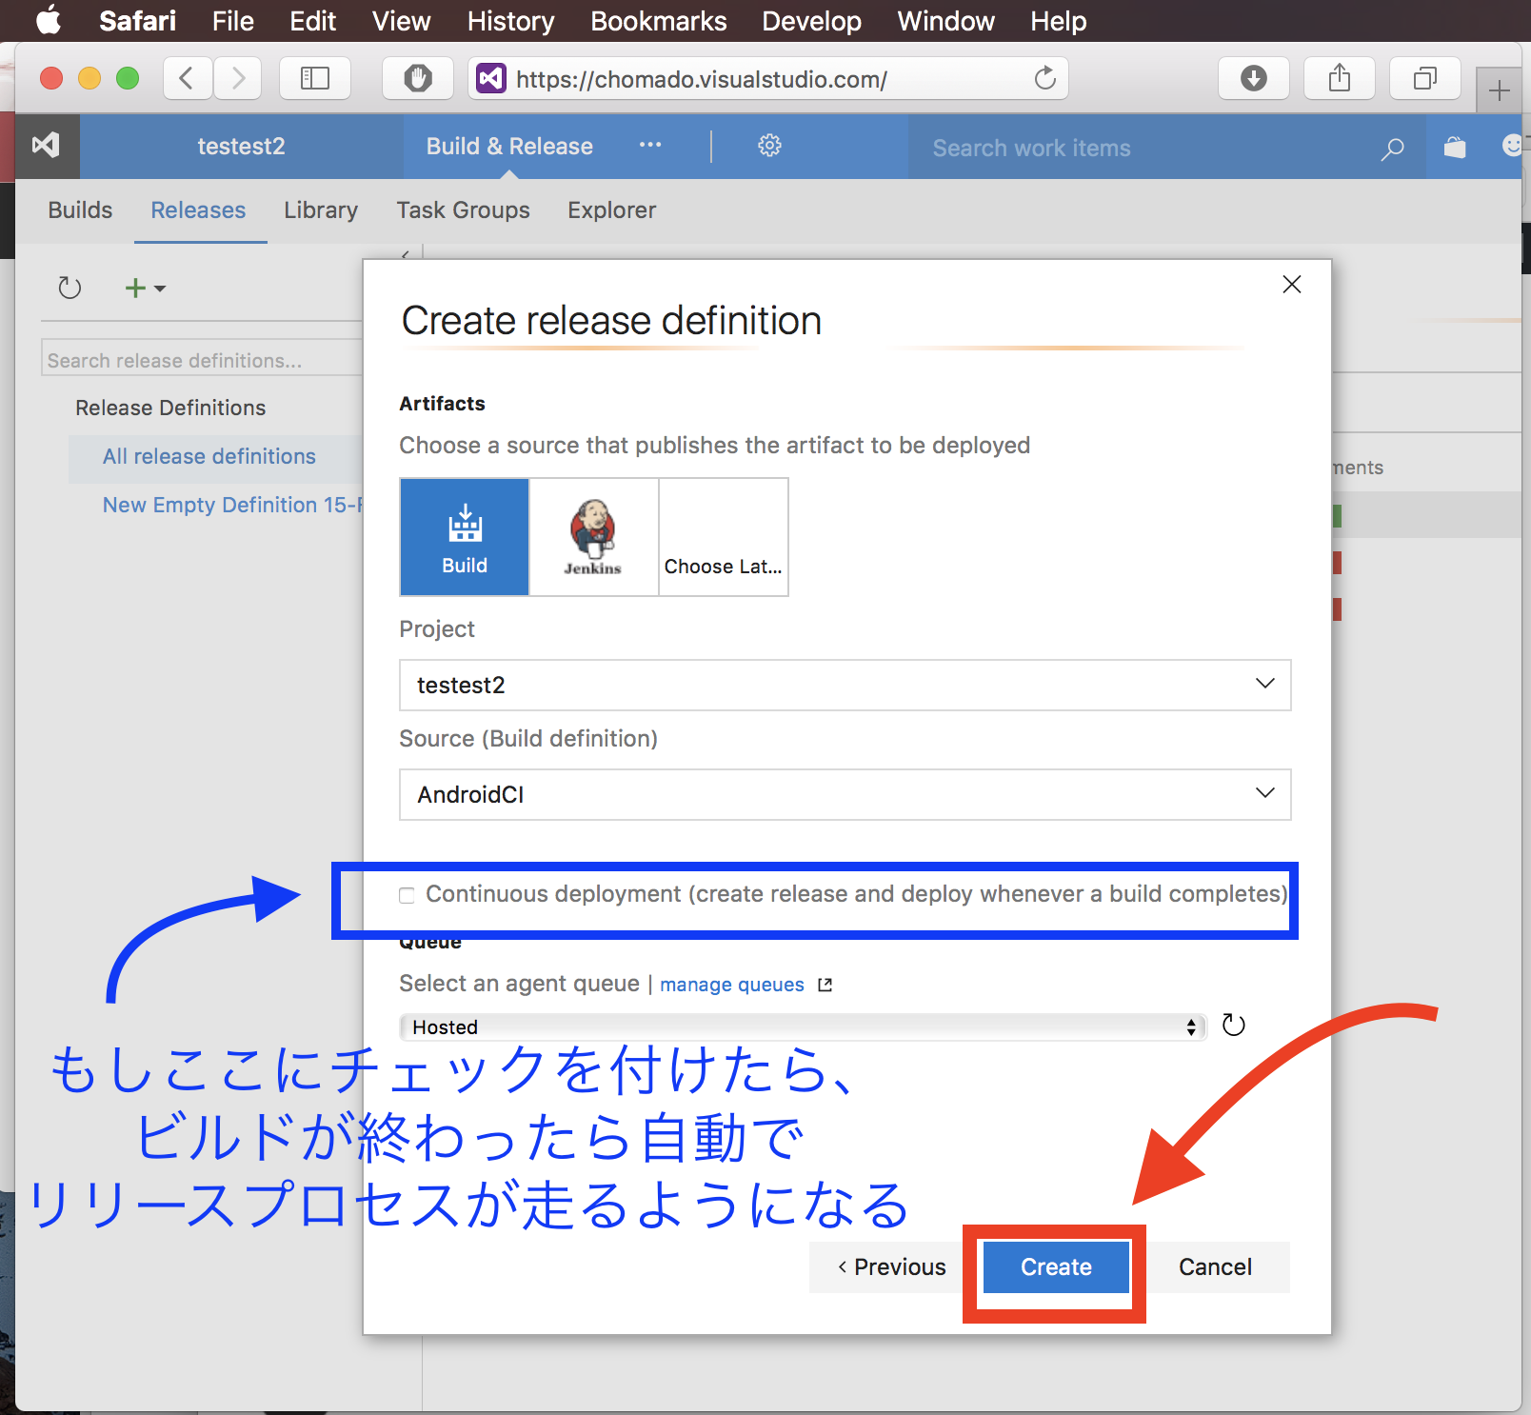The height and width of the screenshot is (1415, 1531).
Task: Open the settings gear in header
Action: 769,146
